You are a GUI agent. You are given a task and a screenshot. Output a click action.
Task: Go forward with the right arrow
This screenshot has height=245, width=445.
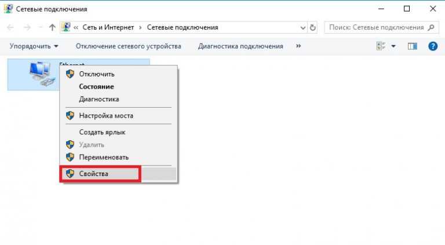coord(27,27)
